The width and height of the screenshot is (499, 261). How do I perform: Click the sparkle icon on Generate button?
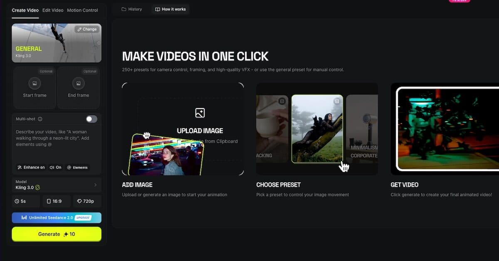65,234
